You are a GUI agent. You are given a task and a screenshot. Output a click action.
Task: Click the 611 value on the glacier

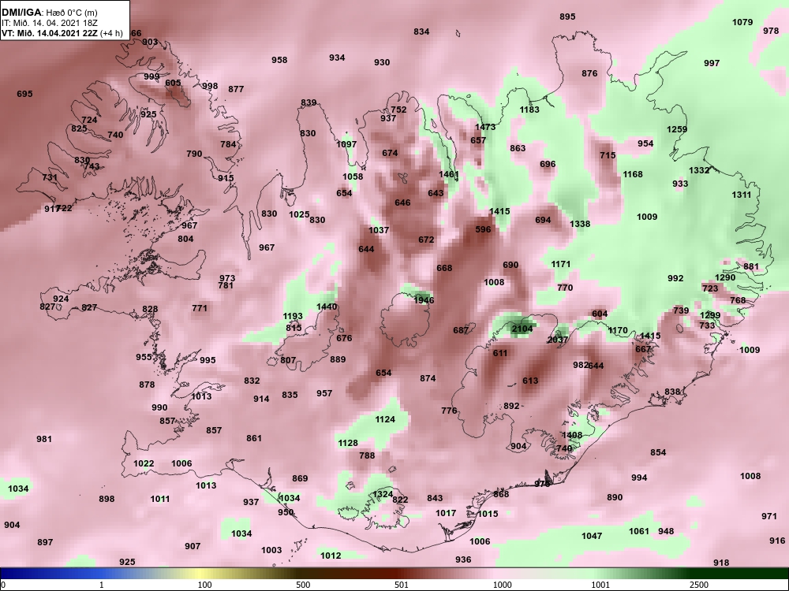pos(500,353)
